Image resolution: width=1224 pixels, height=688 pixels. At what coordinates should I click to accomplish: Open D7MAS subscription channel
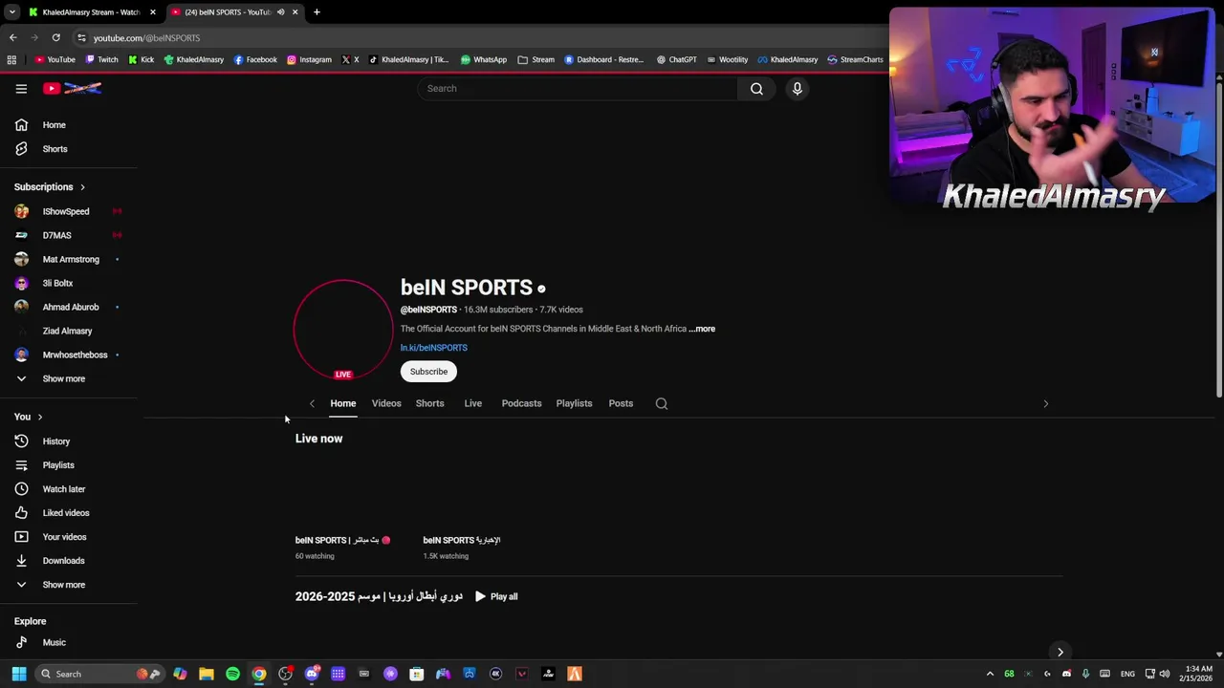point(69,235)
